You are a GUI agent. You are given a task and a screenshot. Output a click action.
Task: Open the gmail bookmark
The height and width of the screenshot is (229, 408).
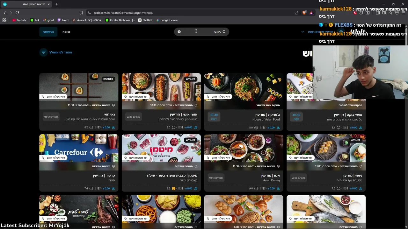point(48,20)
